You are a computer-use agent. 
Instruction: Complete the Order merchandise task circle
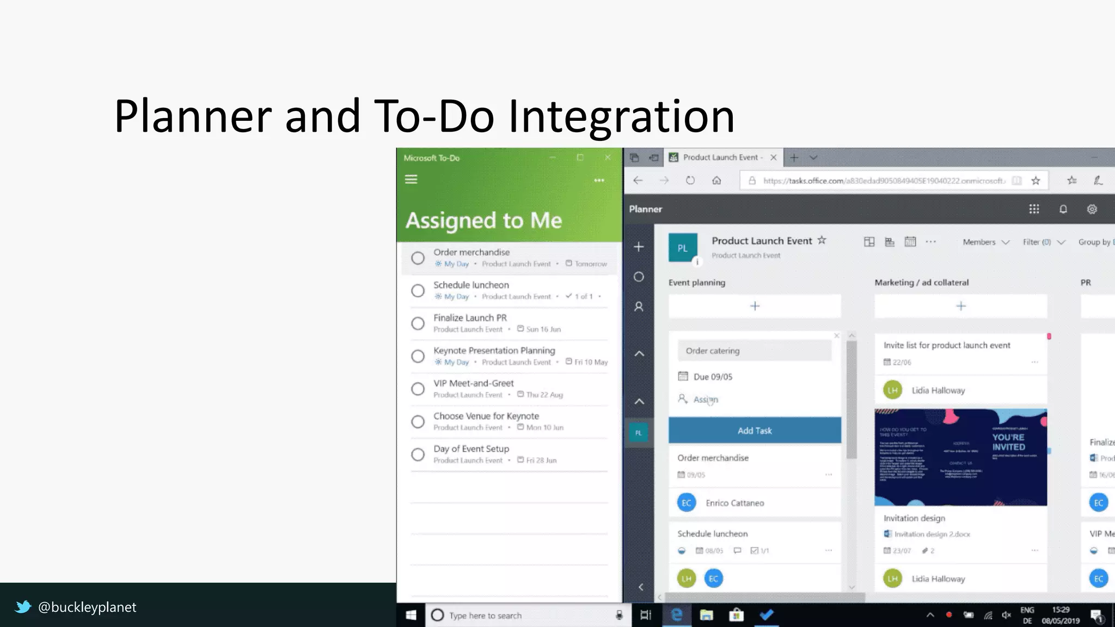[418, 258]
